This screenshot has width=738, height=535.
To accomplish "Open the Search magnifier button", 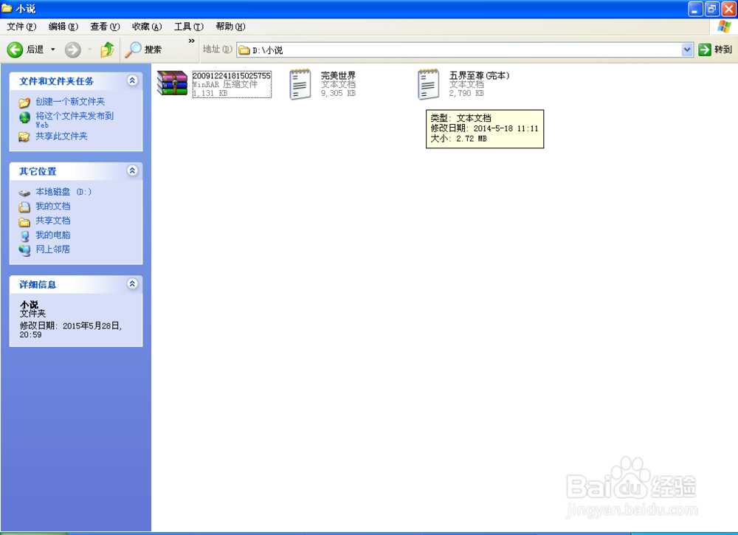I will (143, 49).
